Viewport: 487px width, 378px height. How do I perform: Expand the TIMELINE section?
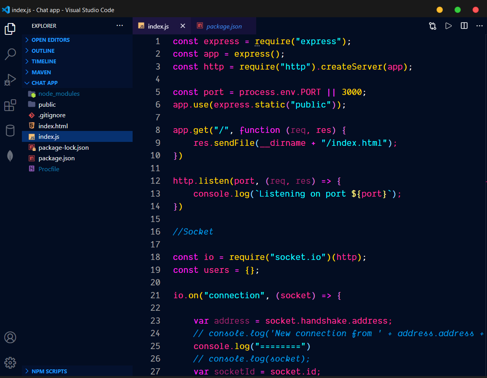tap(77, 61)
